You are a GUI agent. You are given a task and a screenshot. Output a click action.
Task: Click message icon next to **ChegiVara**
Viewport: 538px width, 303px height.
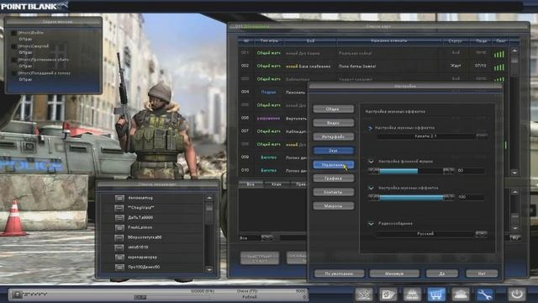(119, 208)
